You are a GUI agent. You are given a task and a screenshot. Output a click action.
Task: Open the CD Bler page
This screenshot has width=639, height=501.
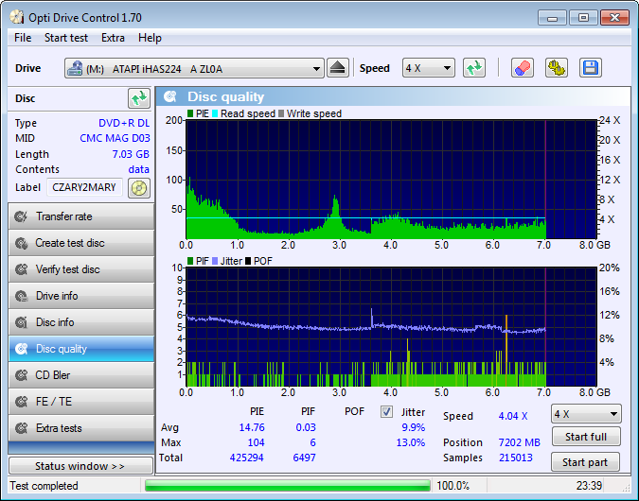81,375
